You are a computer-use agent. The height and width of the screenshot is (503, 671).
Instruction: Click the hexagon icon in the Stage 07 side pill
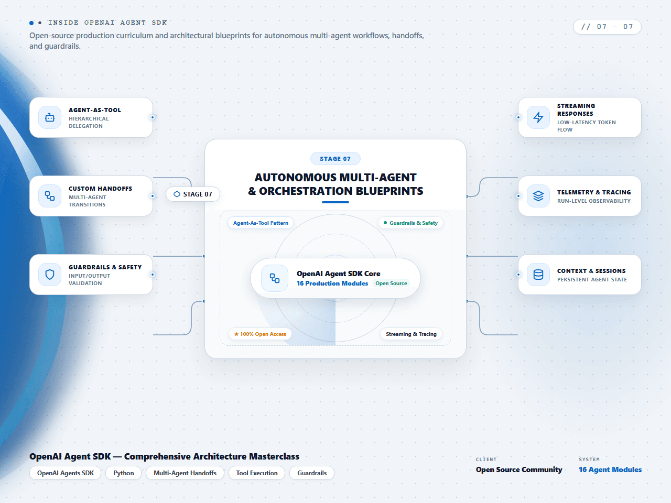pyautogui.click(x=177, y=194)
